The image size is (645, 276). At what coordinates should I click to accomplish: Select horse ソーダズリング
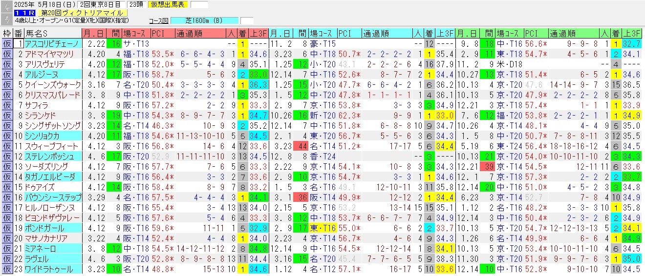coord(52,166)
